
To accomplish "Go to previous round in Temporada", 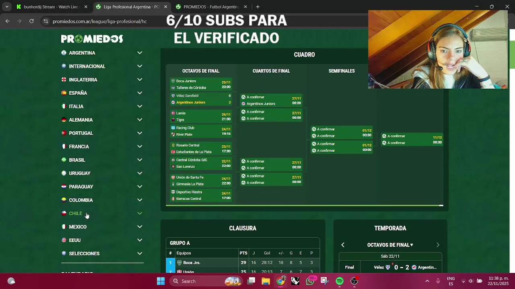I will pos(343,245).
